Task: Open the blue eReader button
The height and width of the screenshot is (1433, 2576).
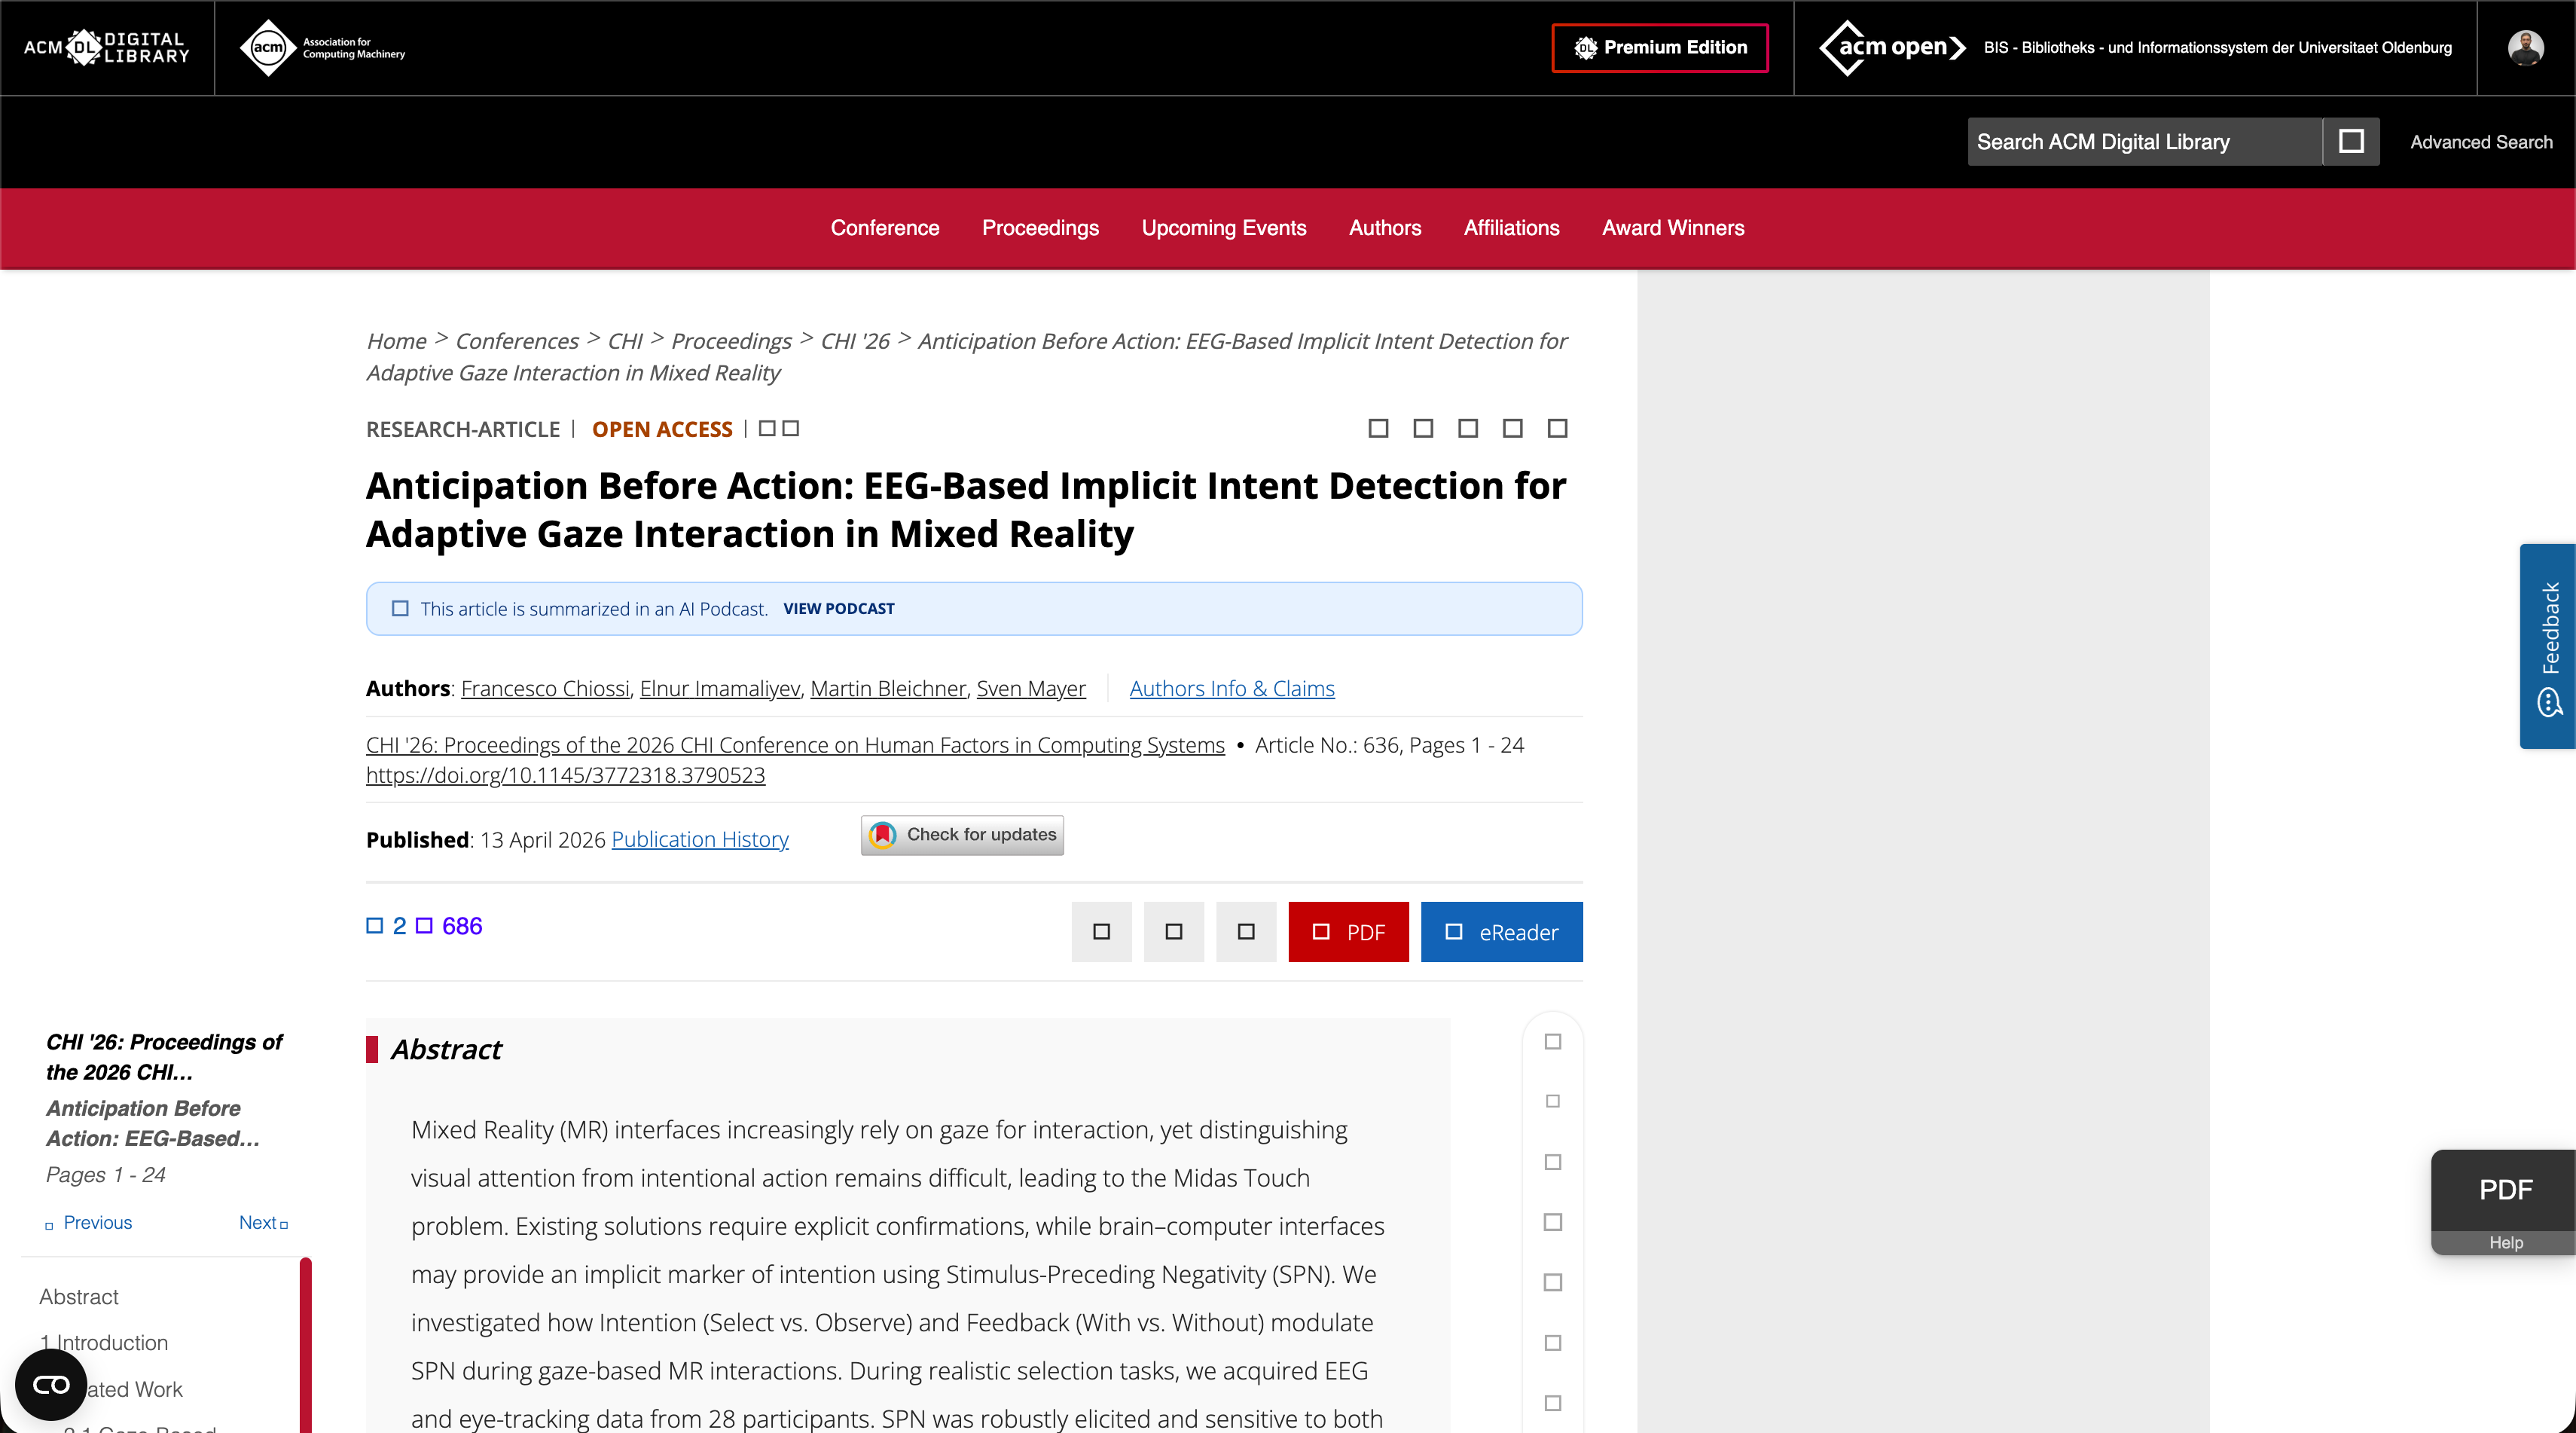Action: (1501, 931)
